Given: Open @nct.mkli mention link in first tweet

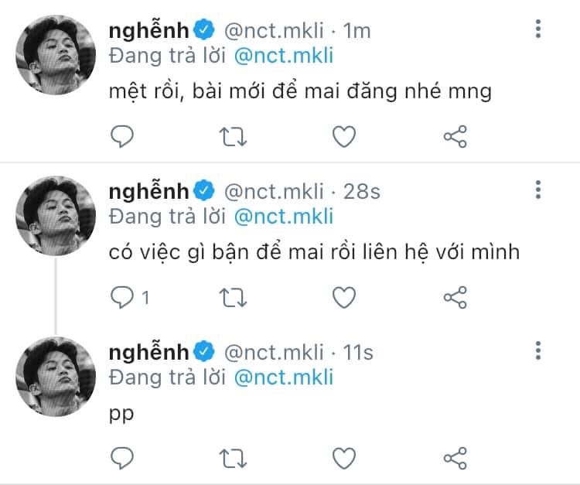Looking at the screenshot, I should tap(282, 56).
